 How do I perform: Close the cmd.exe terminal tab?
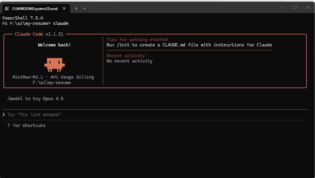click(x=64, y=8)
